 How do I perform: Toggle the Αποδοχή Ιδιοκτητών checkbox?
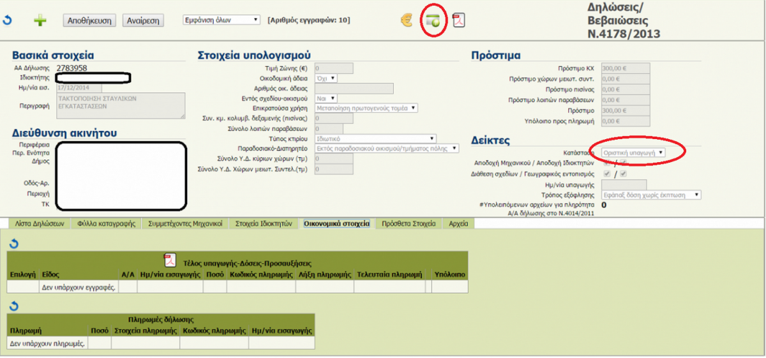click(x=623, y=163)
